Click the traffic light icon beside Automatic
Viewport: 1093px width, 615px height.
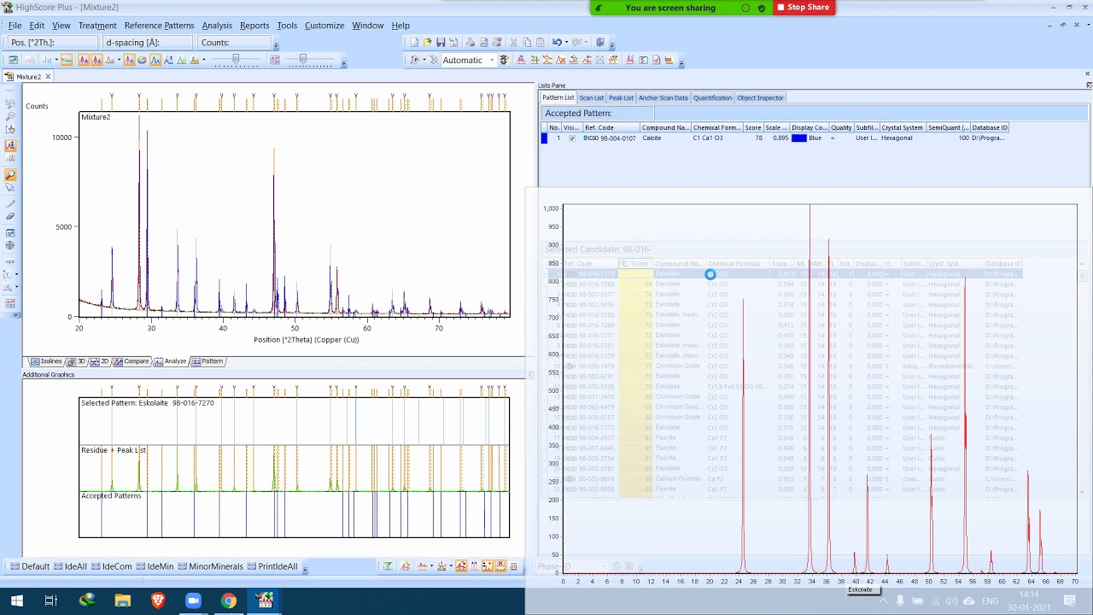[505, 60]
